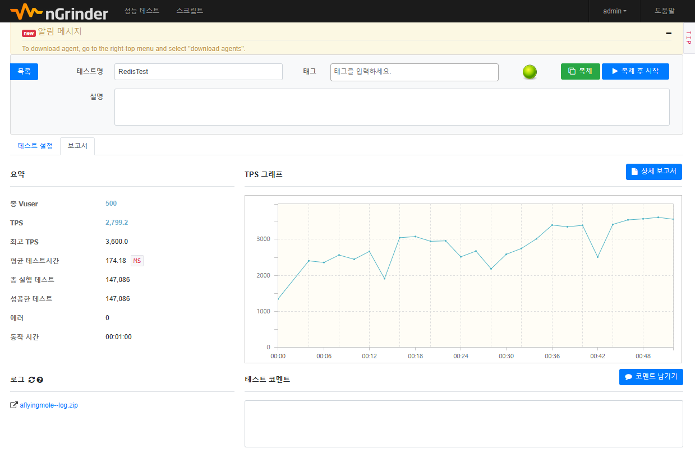The image size is (695, 453).
Task: Click the 에러 count value 0
Action: 108,318
